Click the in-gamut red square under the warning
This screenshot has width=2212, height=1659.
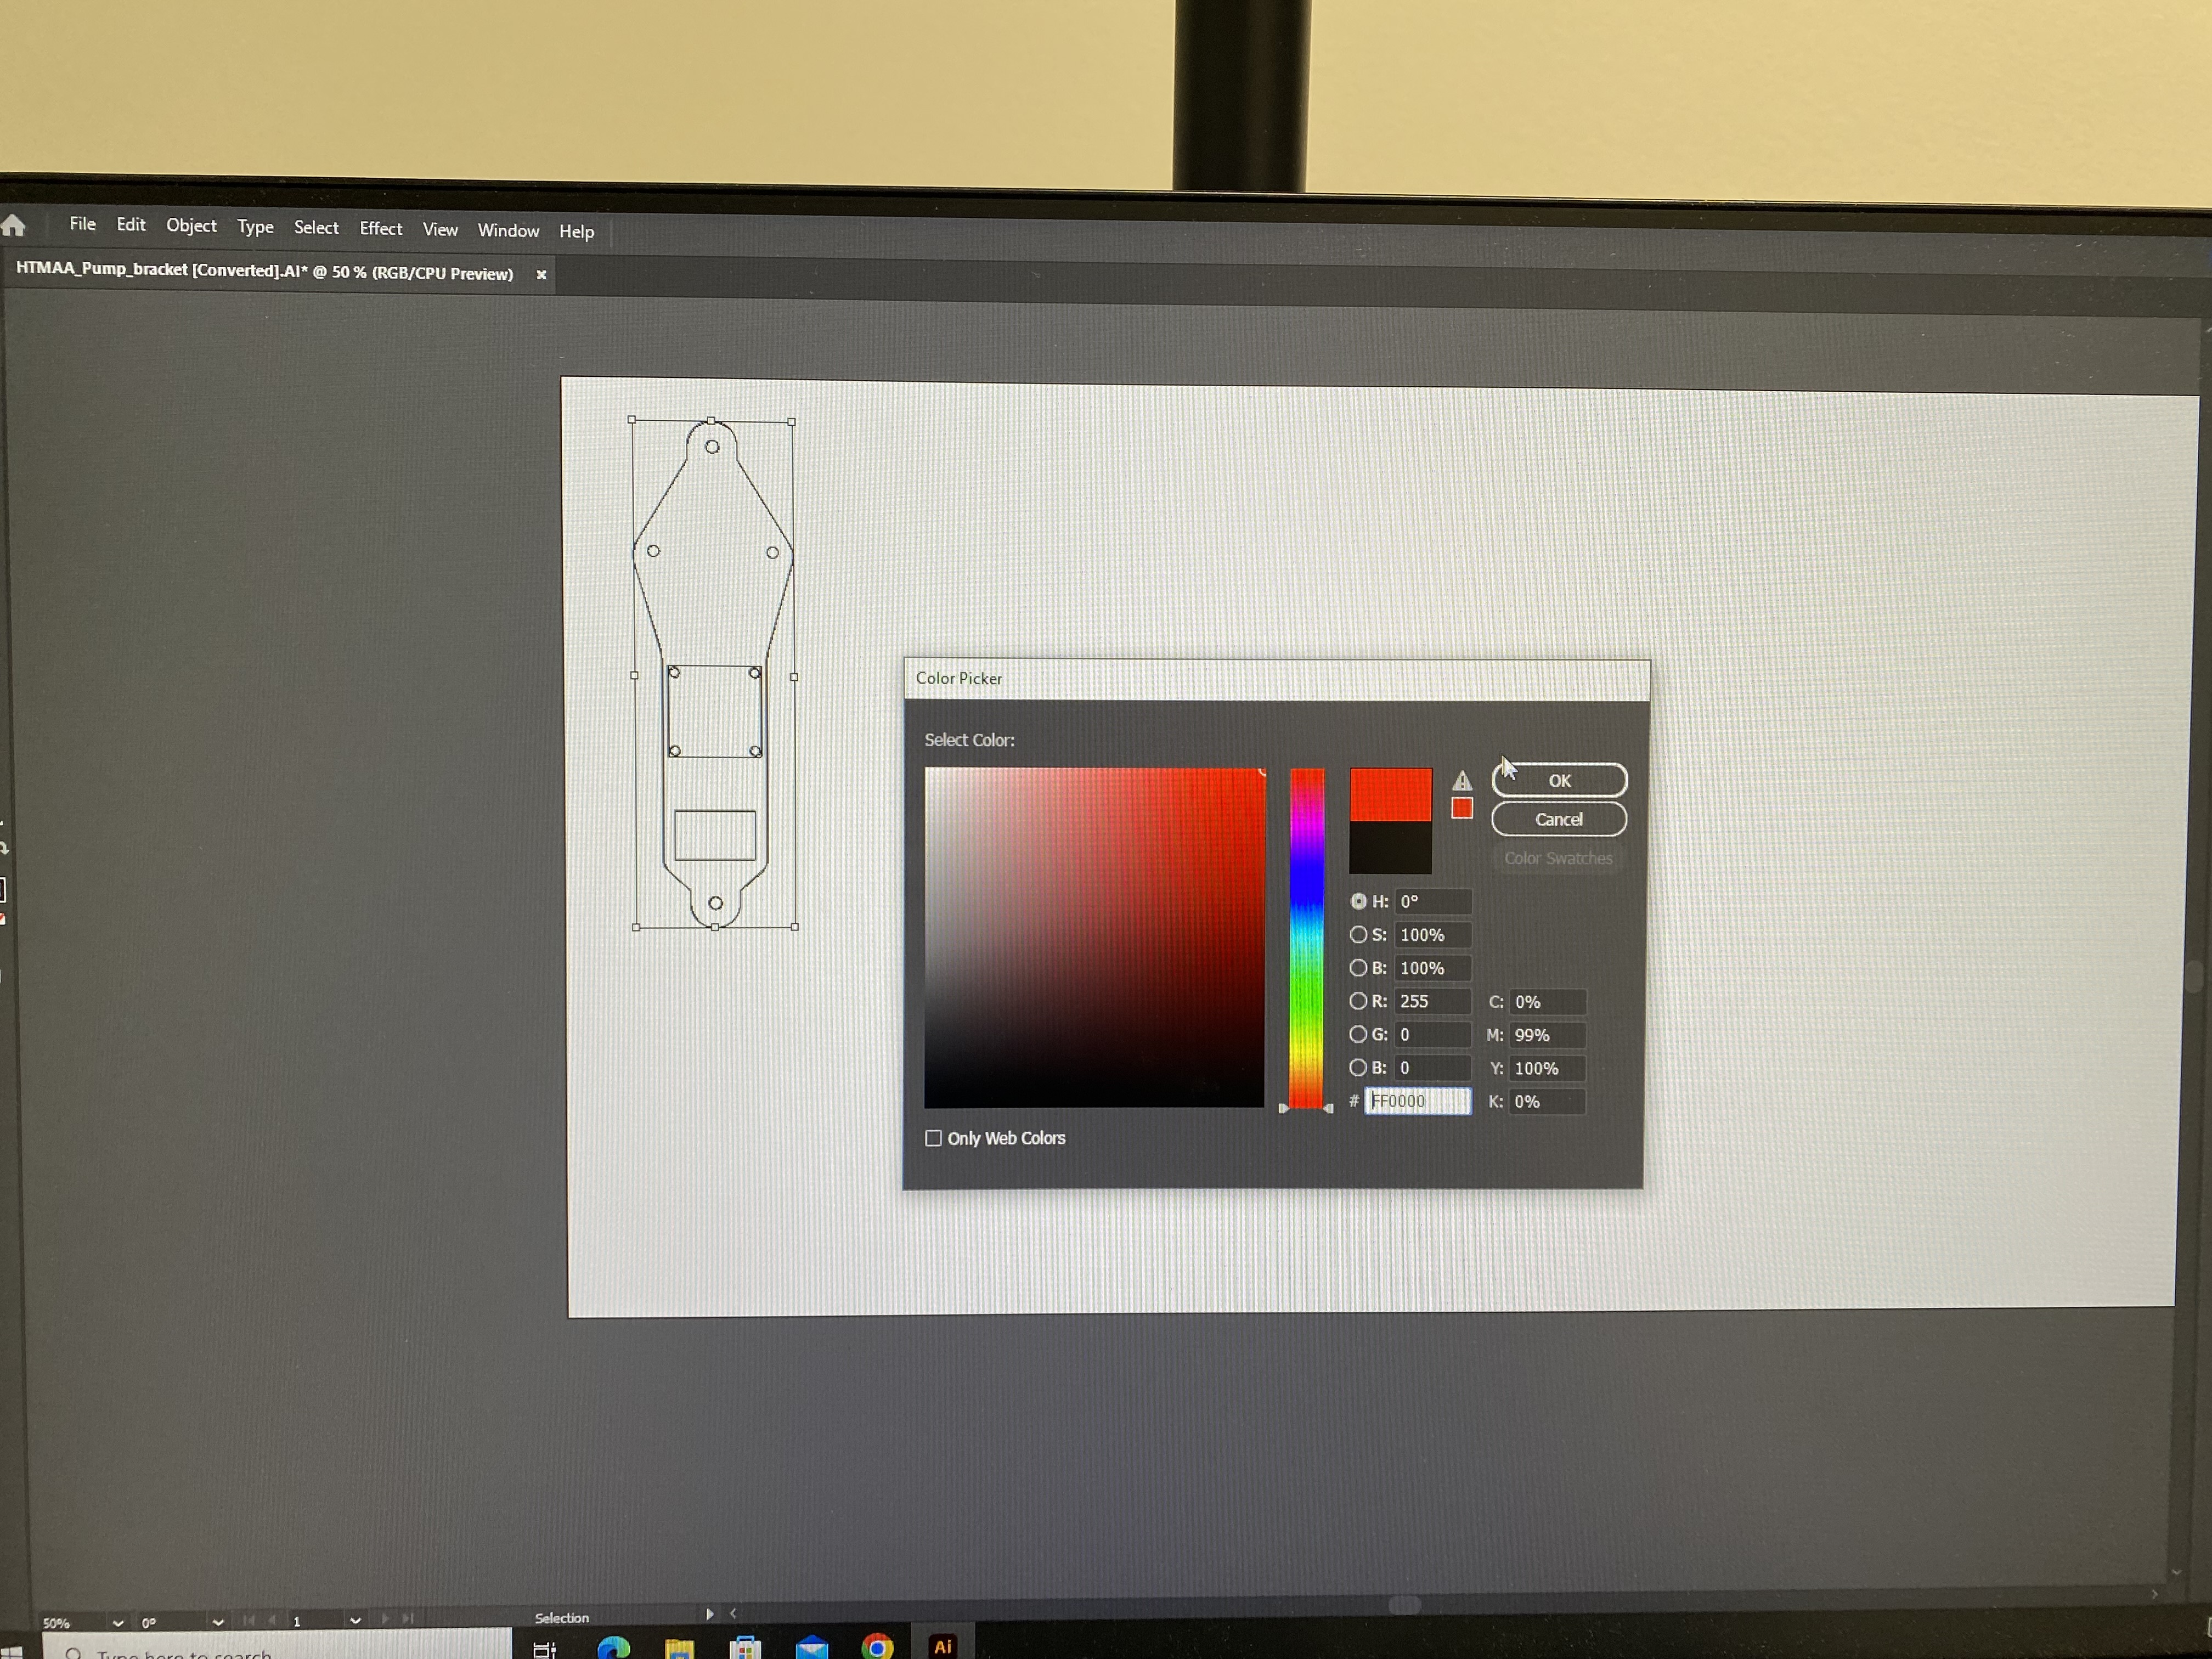click(x=1462, y=808)
